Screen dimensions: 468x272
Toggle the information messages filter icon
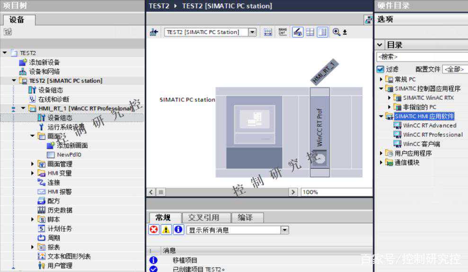178,230
